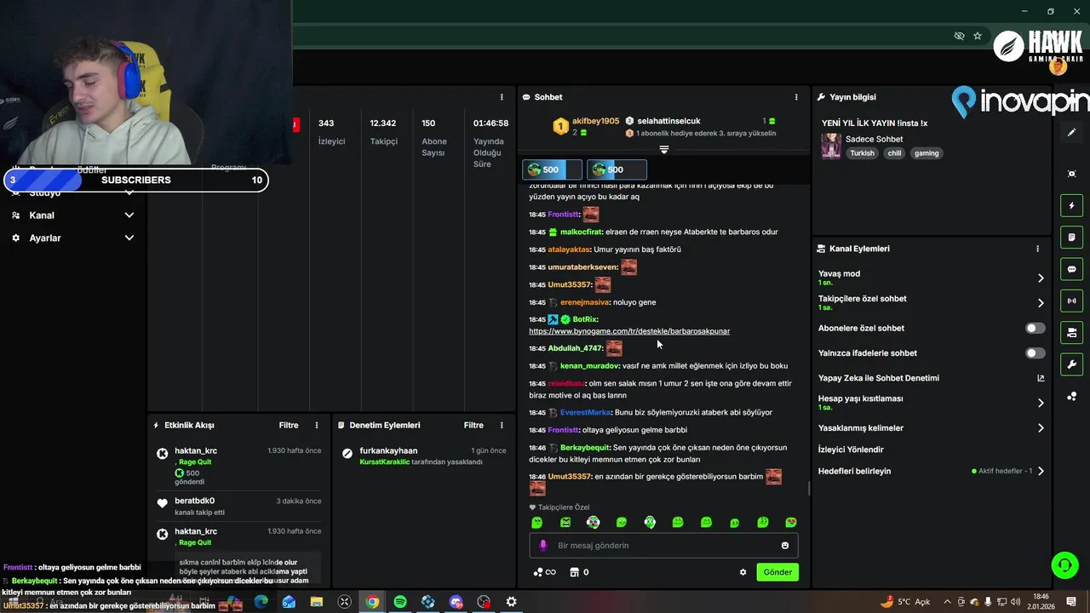Open Yavaş mod options arrow
The height and width of the screenshot is (613, 1090).
[1041, 278]
